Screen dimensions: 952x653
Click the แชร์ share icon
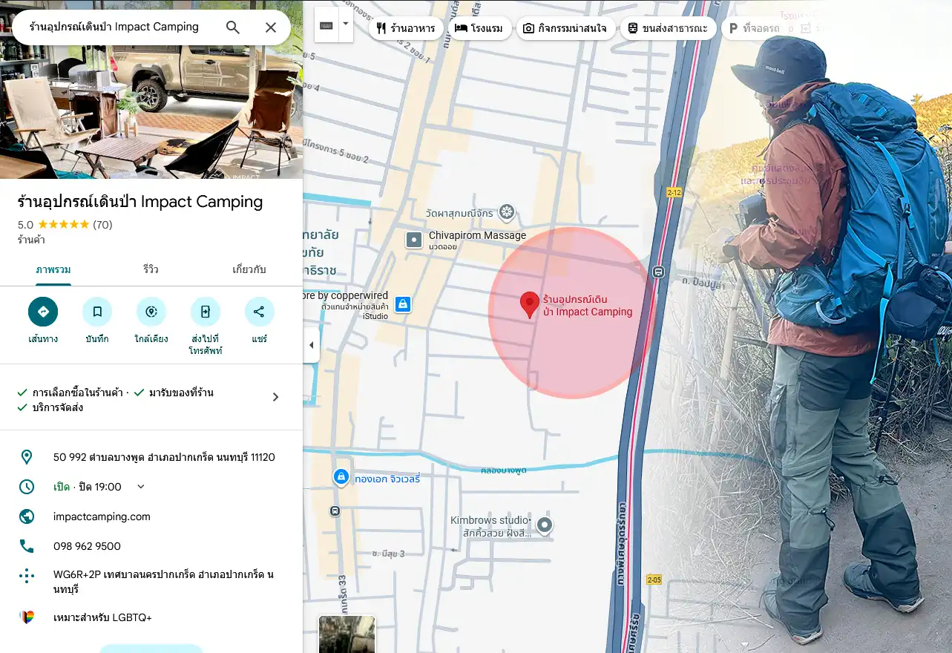coord(259,312)
